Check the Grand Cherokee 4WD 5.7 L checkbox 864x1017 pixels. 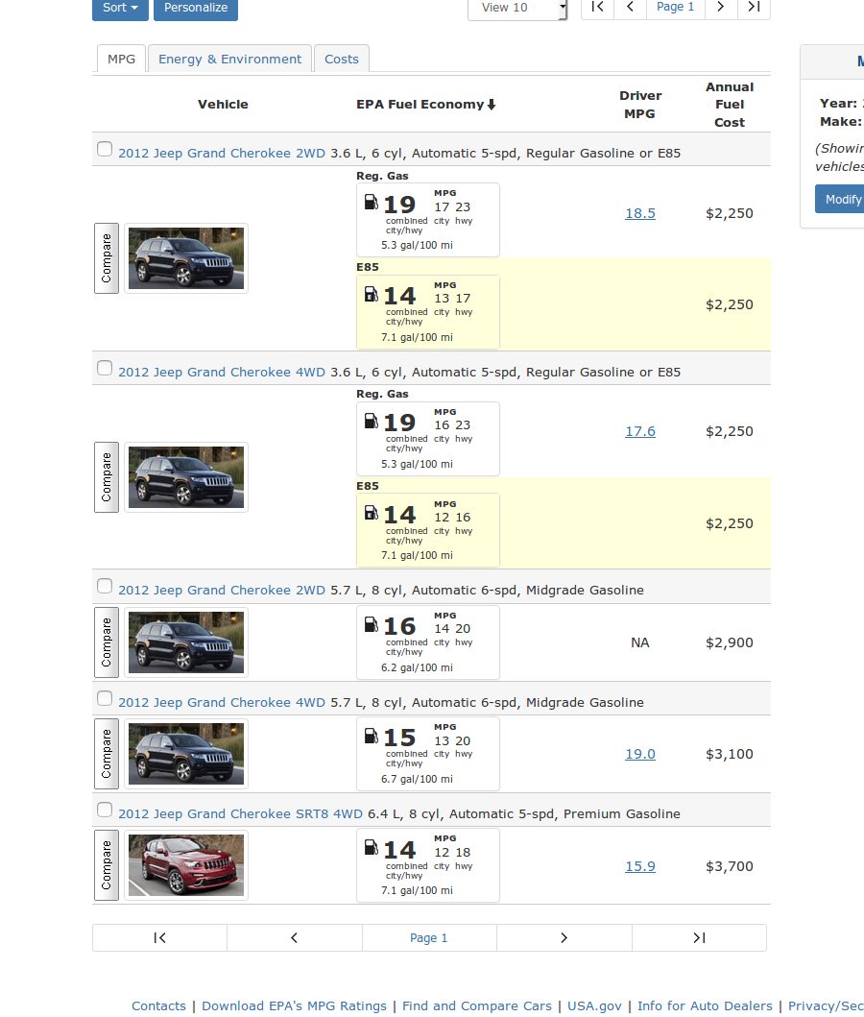(105, 698)
